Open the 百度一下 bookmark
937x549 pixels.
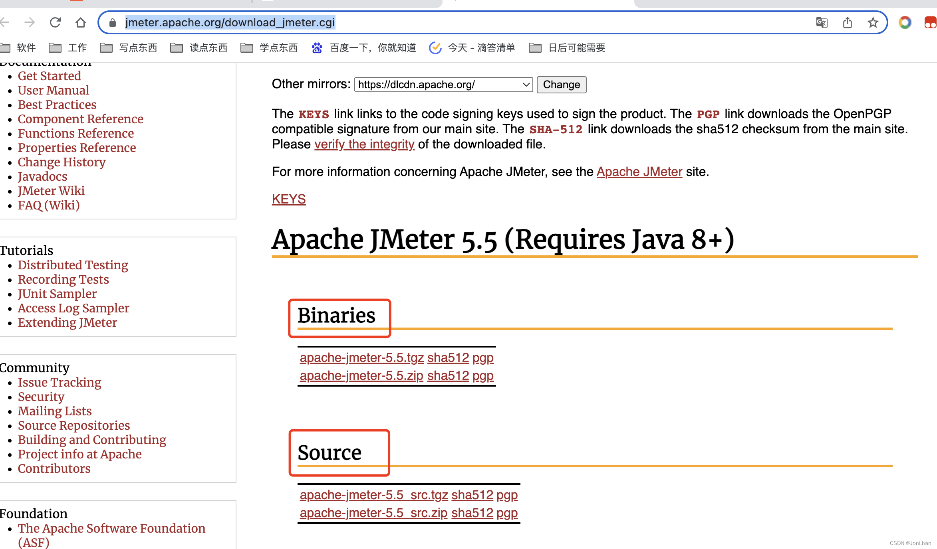tap(364, 48)
